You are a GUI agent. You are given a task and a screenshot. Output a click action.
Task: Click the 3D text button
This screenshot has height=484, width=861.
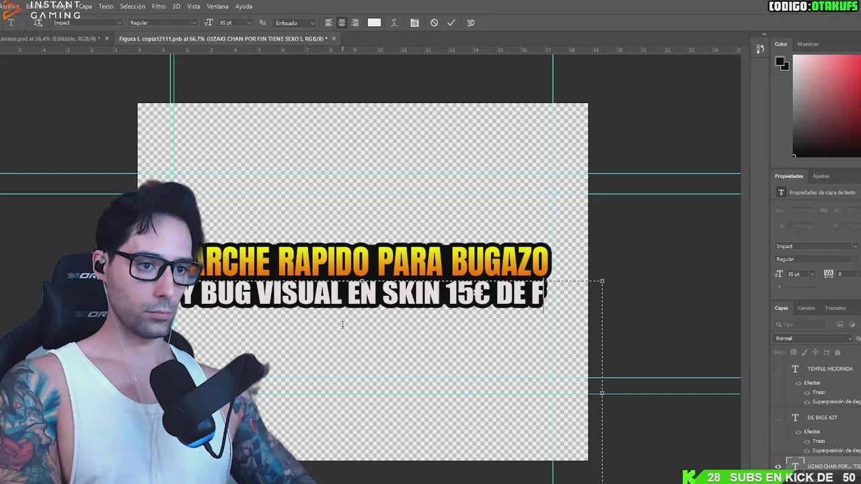pos(471,22)
